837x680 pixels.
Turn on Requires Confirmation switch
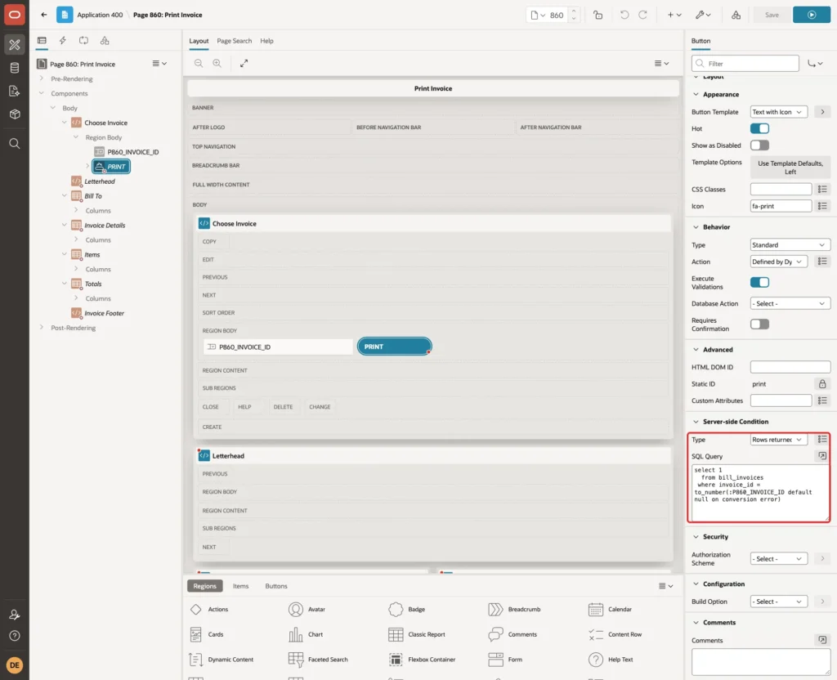coord(759,324)
